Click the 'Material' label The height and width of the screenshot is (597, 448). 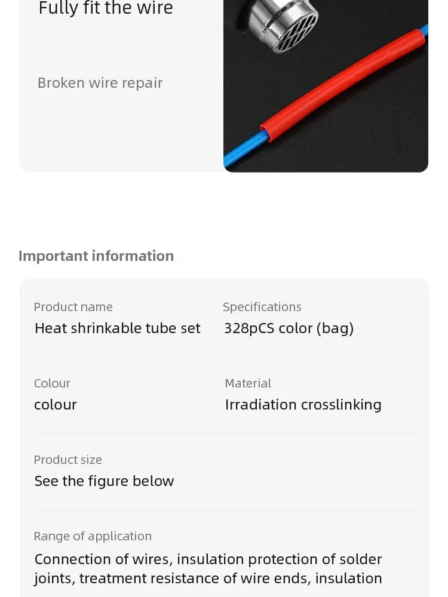248,383
